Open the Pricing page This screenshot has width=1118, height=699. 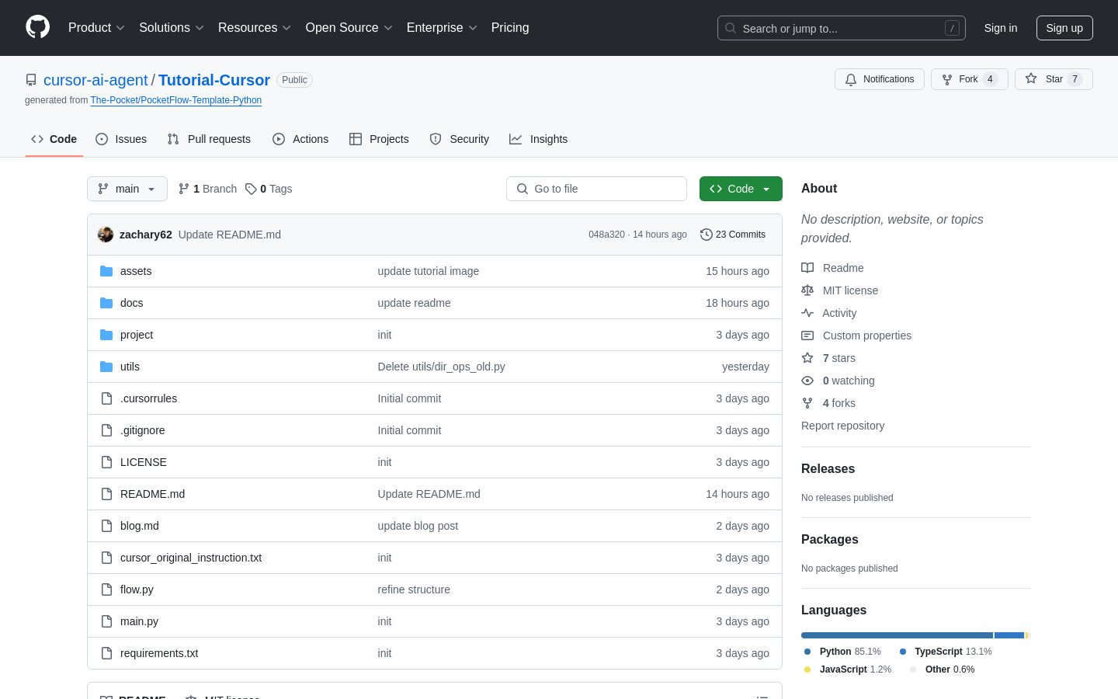point(510,27)
